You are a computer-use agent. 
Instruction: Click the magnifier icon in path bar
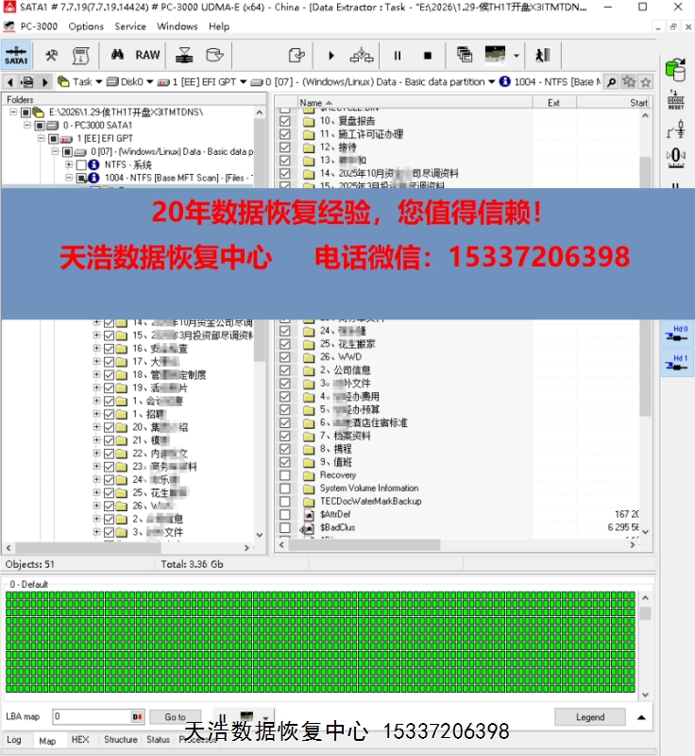[x=611, y=82]
